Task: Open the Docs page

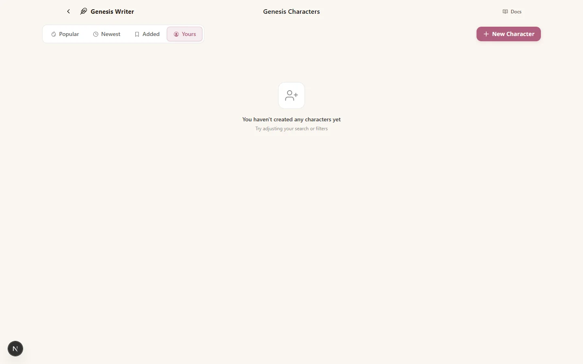Action: pos(512,11)
